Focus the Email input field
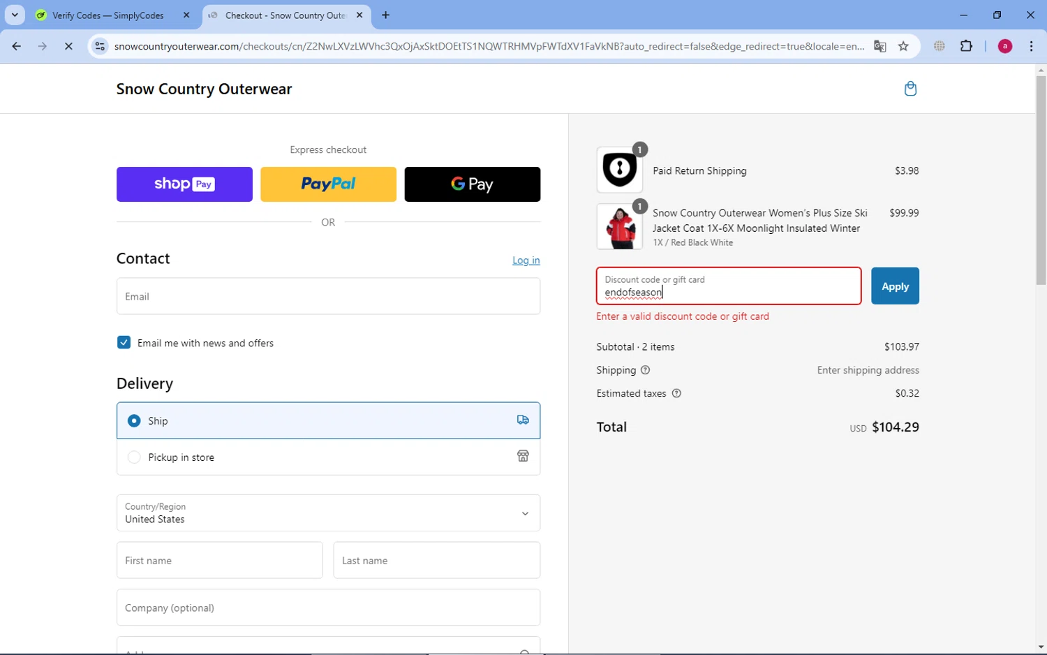The image size is (1047, 655). 328,296
